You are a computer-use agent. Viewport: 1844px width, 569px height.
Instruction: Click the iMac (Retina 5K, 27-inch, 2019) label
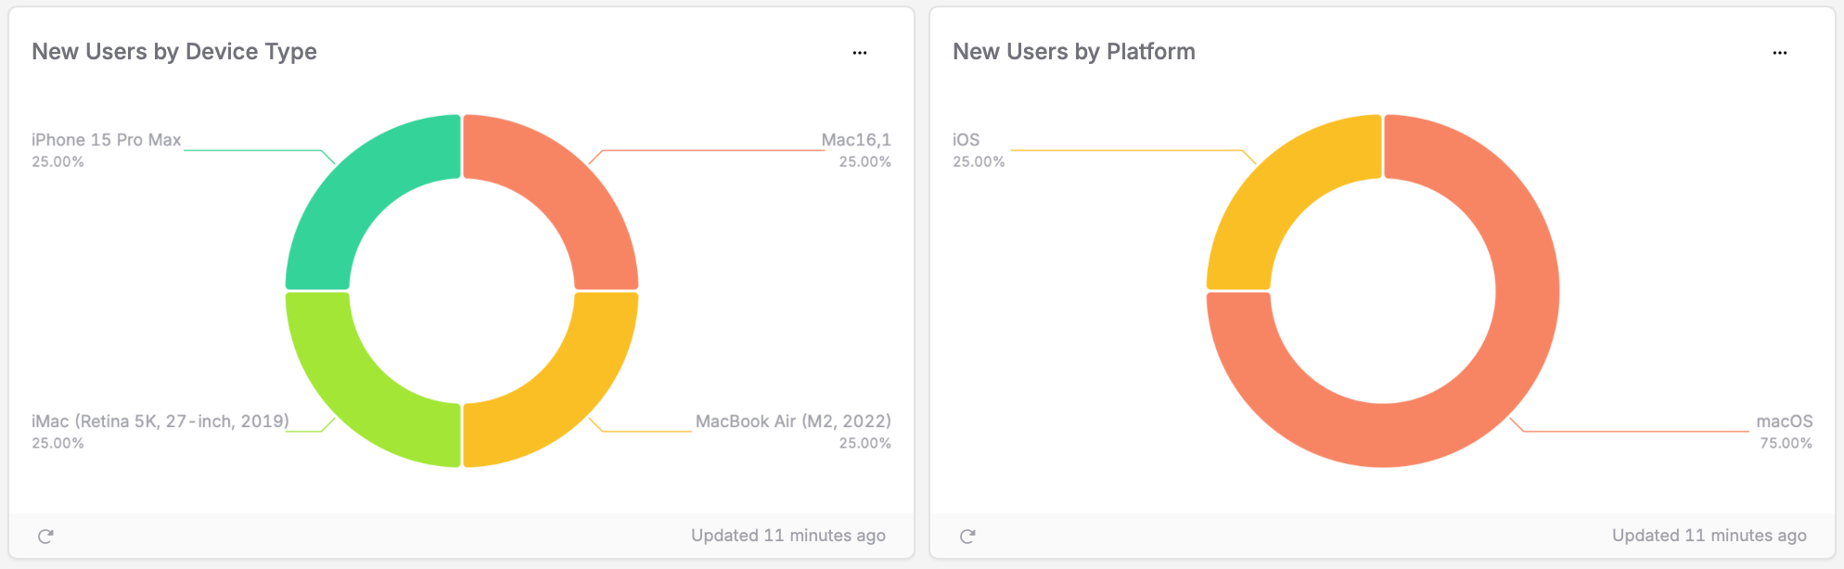click(160, 422)
